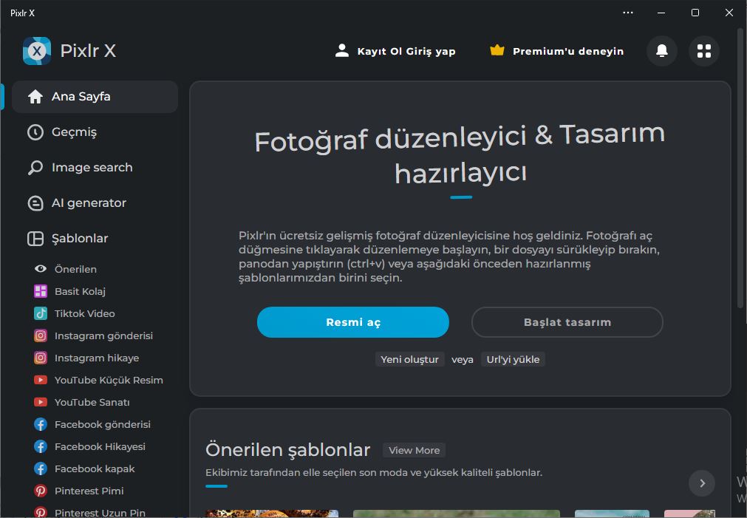Open the second template thumbnail
This screenshot has height=518, width=747.
tap(457, 514)
